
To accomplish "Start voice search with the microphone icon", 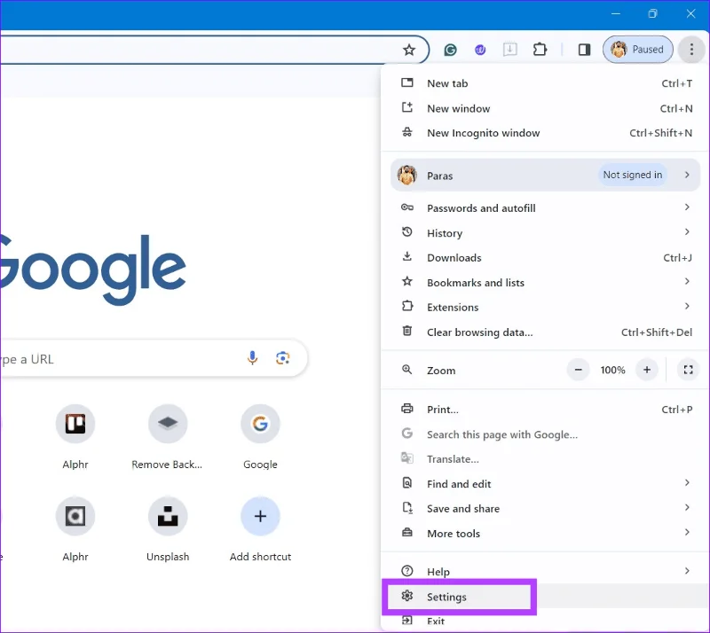I will [252, 358].
